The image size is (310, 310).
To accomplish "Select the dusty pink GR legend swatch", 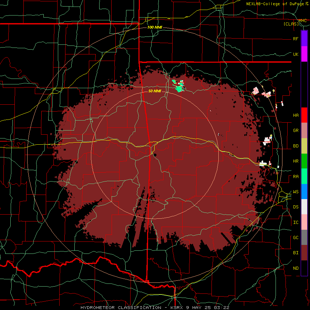I will point(304,131).
